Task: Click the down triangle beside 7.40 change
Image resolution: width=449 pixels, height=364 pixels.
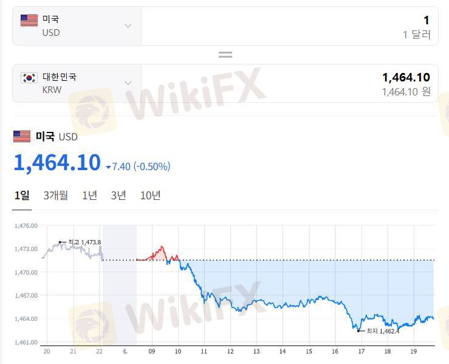Action: [x=108, y=167]
